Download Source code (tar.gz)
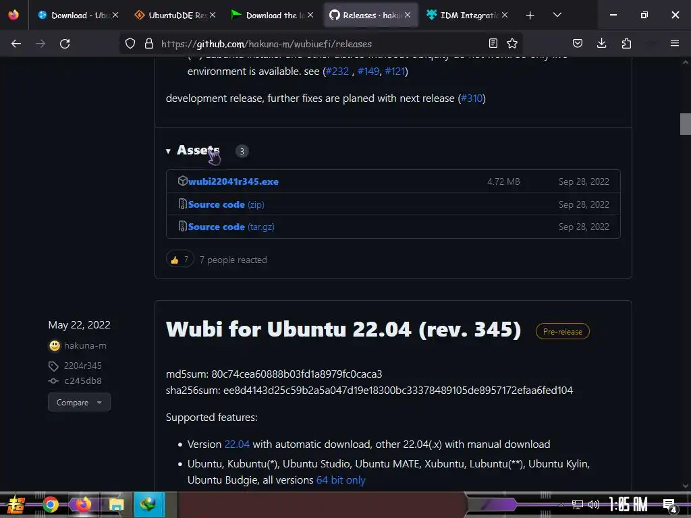The width and height of the screenshot is (691, 518). click(x=231, y=227)
